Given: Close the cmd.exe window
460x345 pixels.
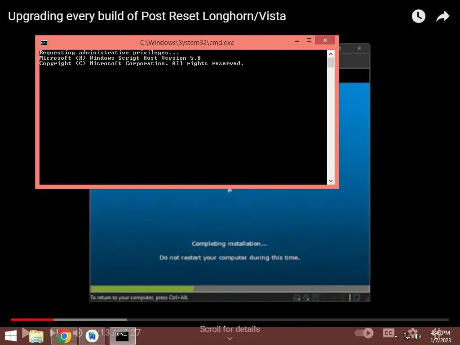Looking at the screenshot, I should pyautogui.click(x=325, y=40).
